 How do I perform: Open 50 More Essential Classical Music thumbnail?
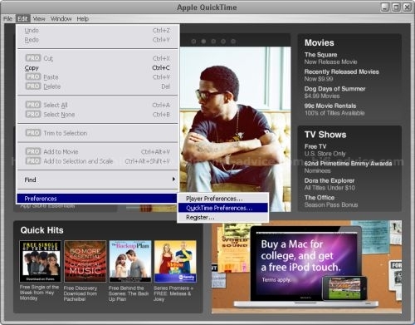(x=85, y=261)
